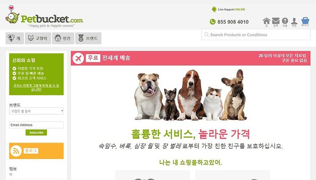Click the orange RSS blog icon
The width and height of the screenshot is (316, 180).
[x=16, y=151]
